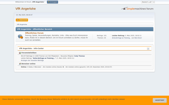The image size is (169, 105).
Task: Open the Deutsch language dropdown
Action: coord(148,2)
